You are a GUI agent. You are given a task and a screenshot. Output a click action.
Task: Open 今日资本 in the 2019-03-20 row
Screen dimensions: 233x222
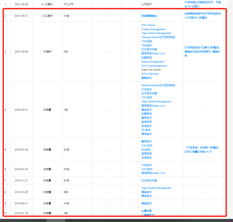[146, 165]
